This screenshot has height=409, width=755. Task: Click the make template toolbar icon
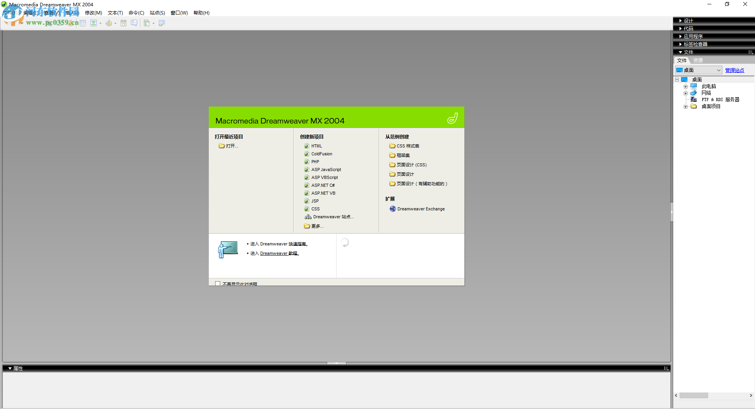click(x=147, y=23)
